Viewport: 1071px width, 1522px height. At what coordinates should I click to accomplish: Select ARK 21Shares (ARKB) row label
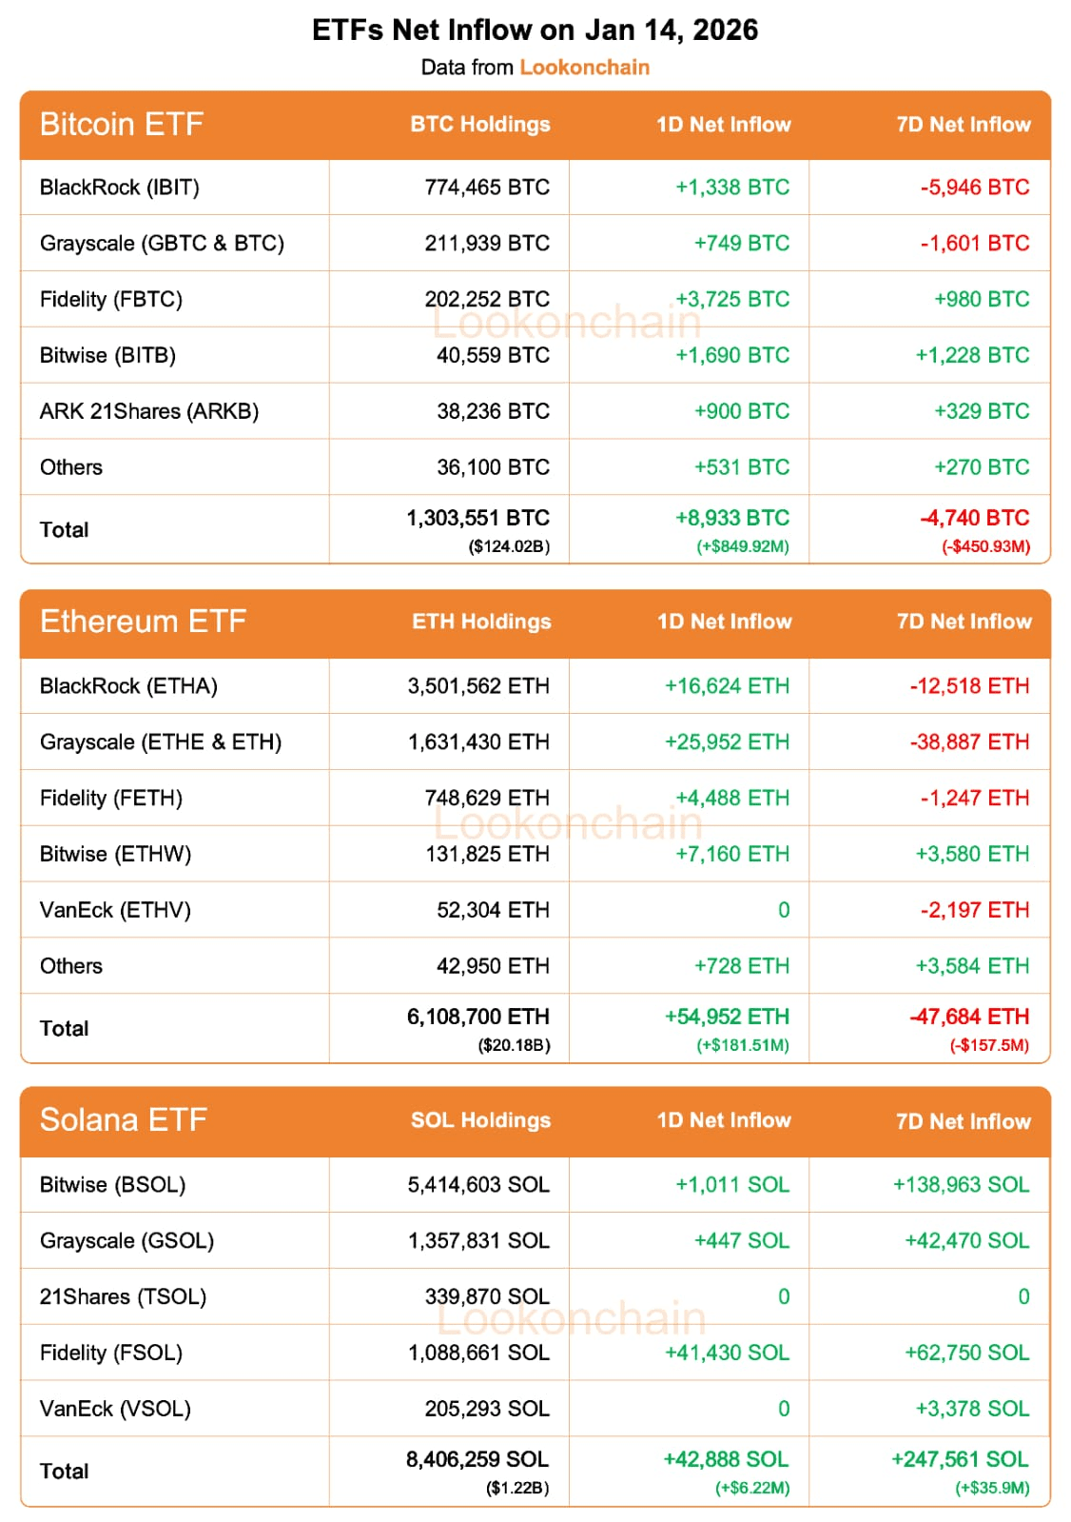point(149,411)
